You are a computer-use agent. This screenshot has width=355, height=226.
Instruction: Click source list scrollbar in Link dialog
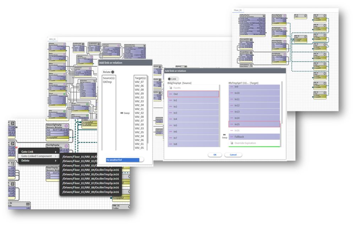coord(220,115)
